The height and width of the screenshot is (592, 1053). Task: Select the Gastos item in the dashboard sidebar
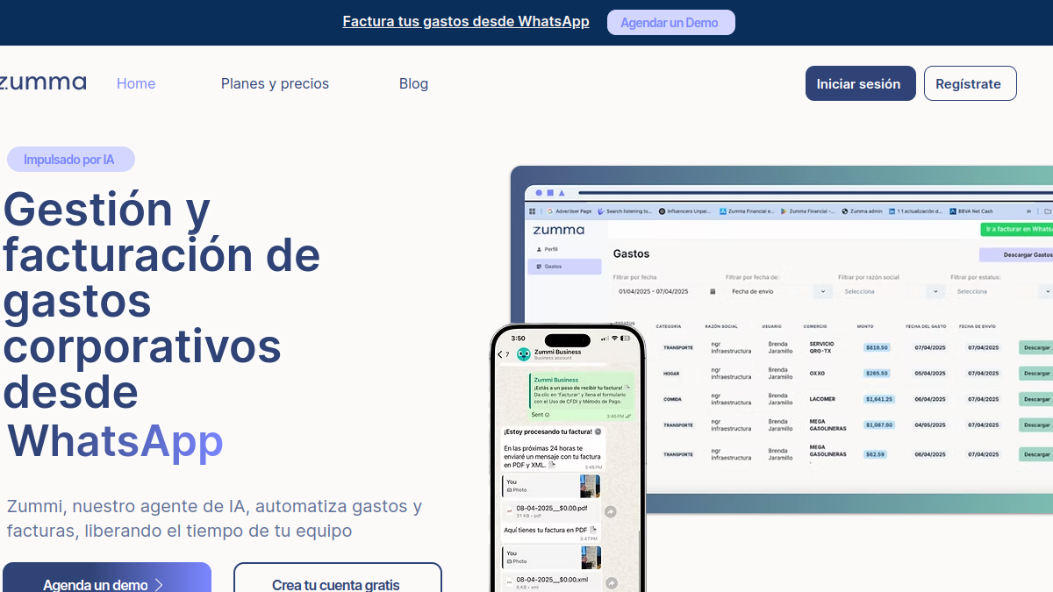[x=564, y=267]
